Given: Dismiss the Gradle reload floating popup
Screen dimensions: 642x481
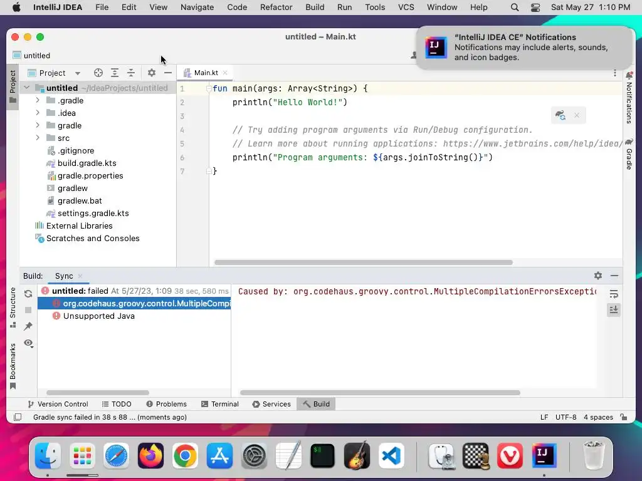Looking at the screenshot, I should pyautogui.click(x=577, y=115).
